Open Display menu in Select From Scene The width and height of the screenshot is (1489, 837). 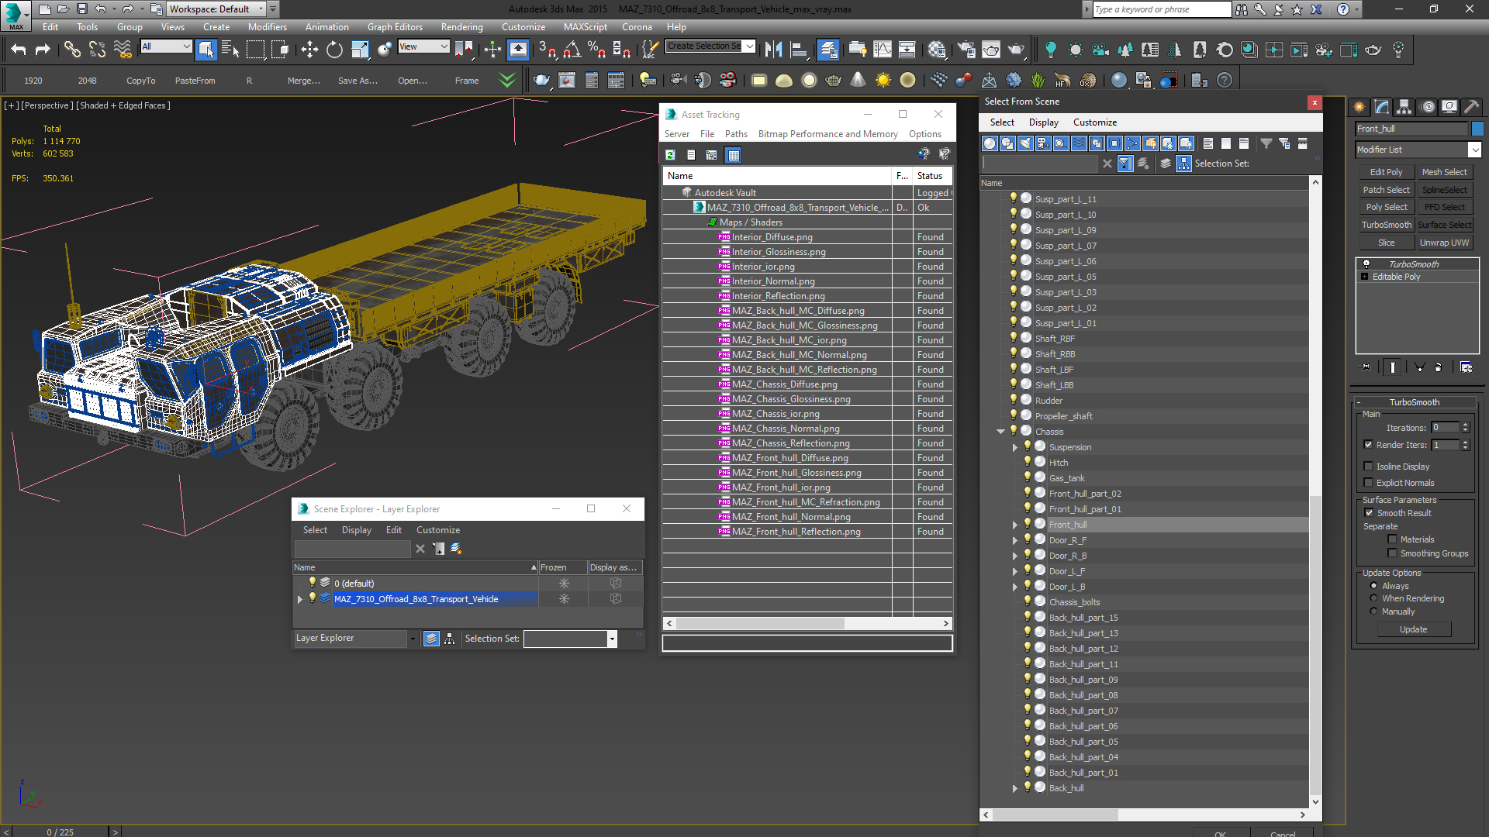pyautogui.click(x=1043, y=122)
